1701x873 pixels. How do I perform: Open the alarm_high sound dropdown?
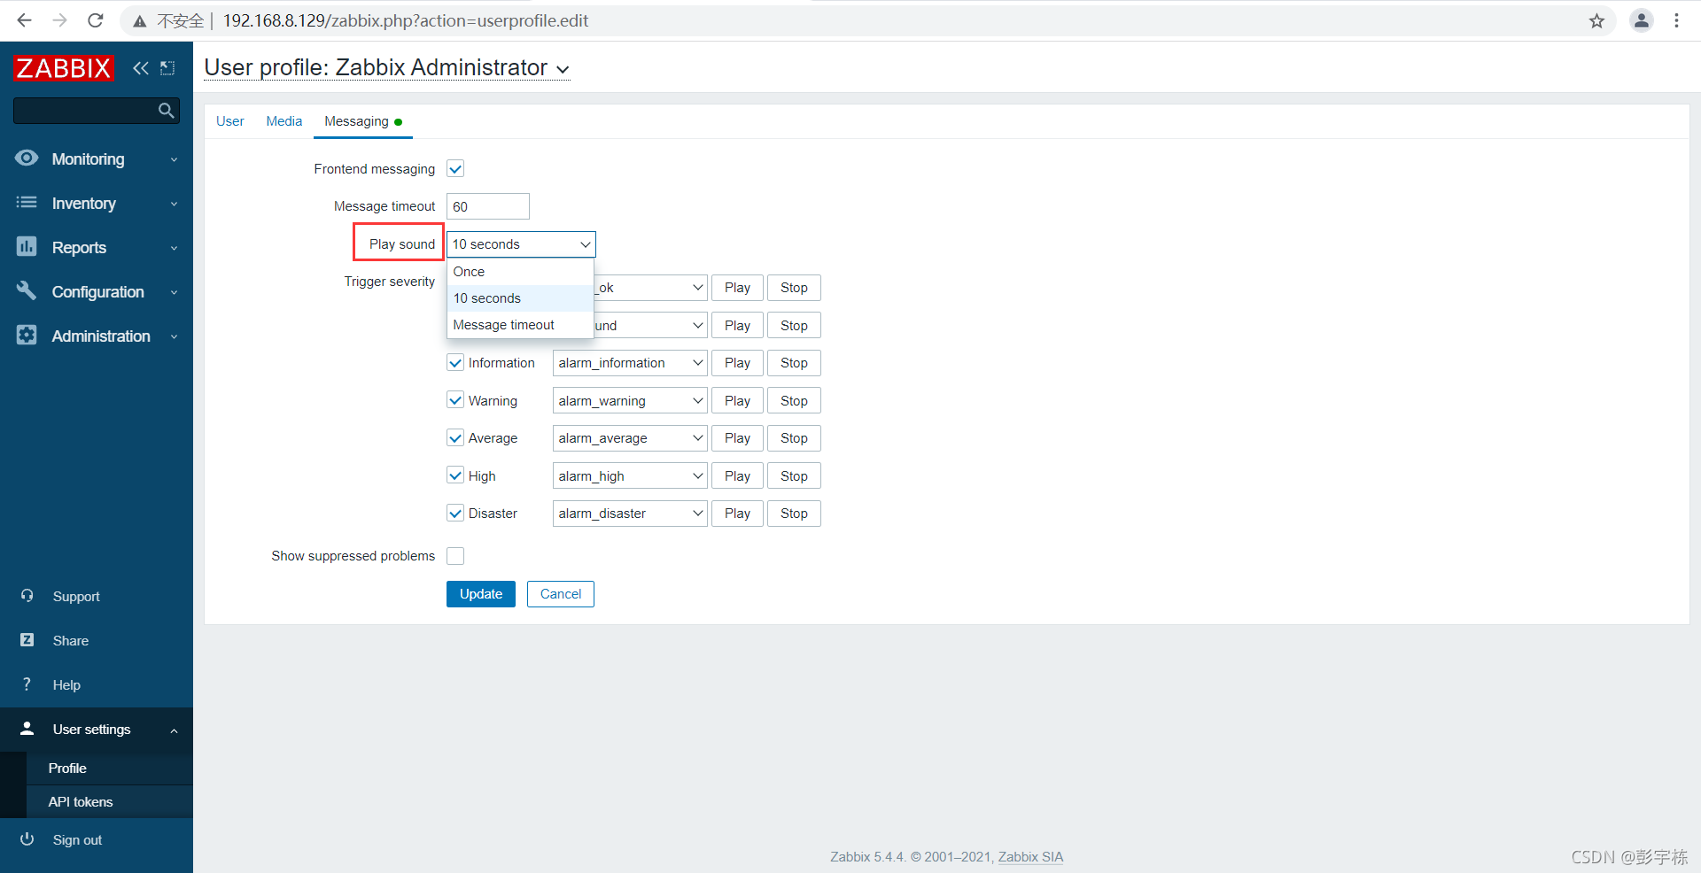click(630, 475)
